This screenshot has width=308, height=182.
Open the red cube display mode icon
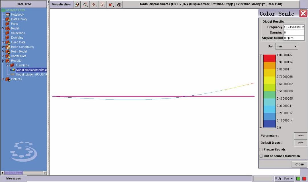coord(111,5)
